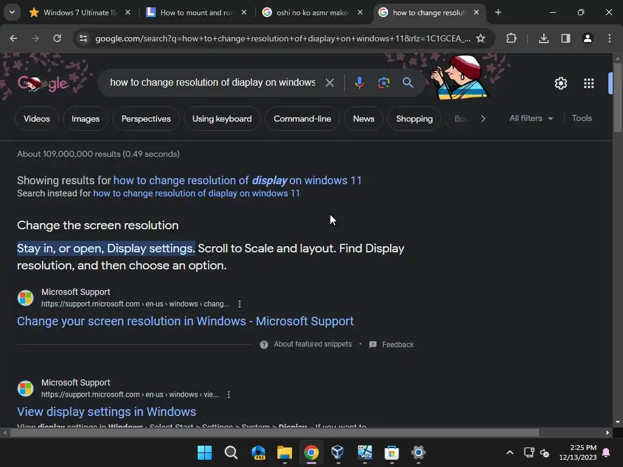Open the notifications bell icon
Screen dimensions: 623x467
point(607,452)
